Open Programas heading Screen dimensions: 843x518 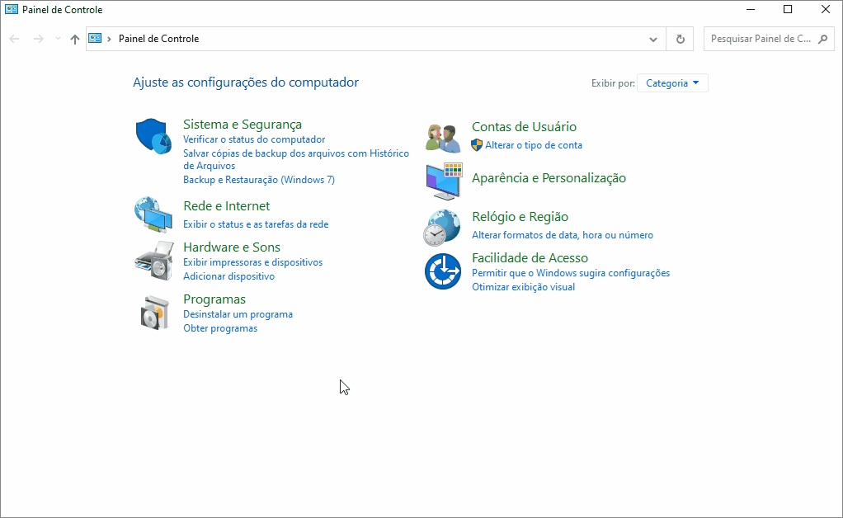pos(214,299)
